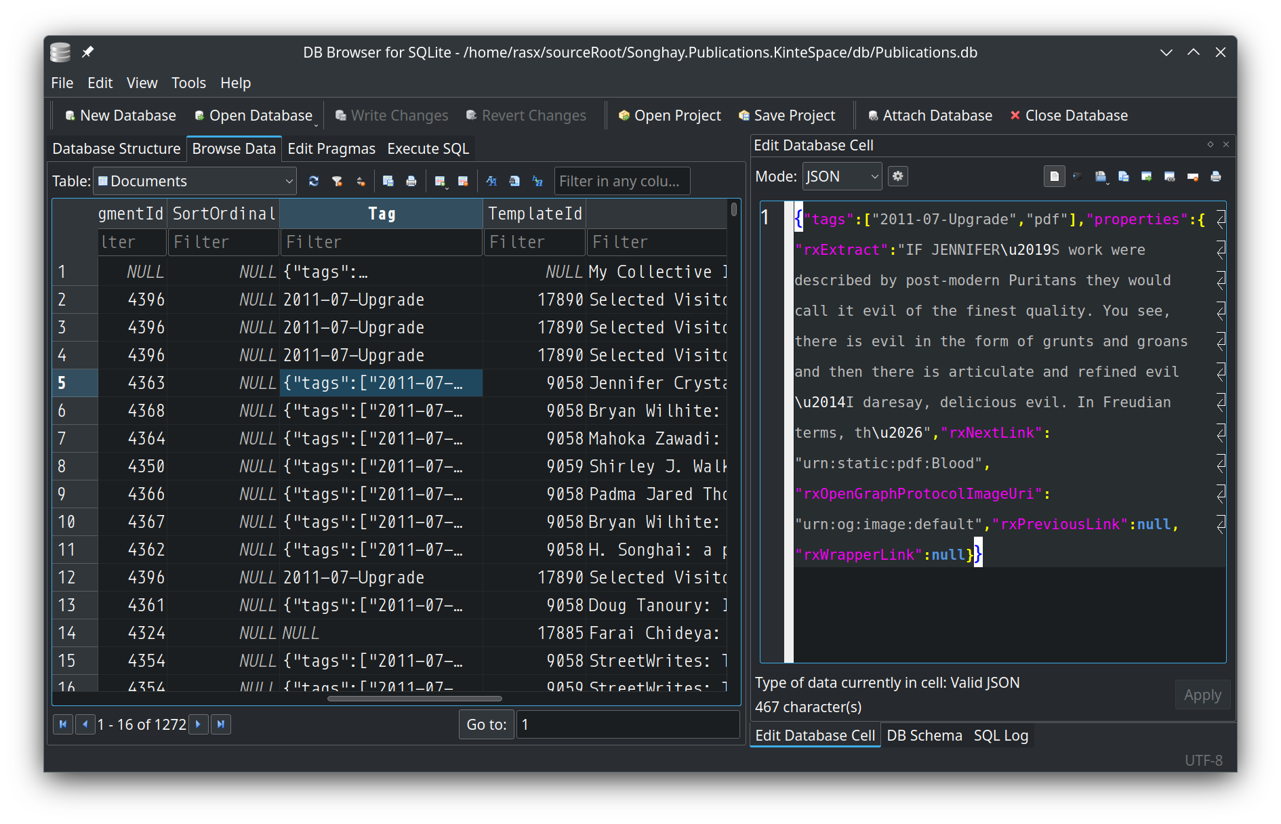The height and width of the screenshot is (824, 1281).
Task: Save the table as currently displayed
Action: click(x=388, y=181)
